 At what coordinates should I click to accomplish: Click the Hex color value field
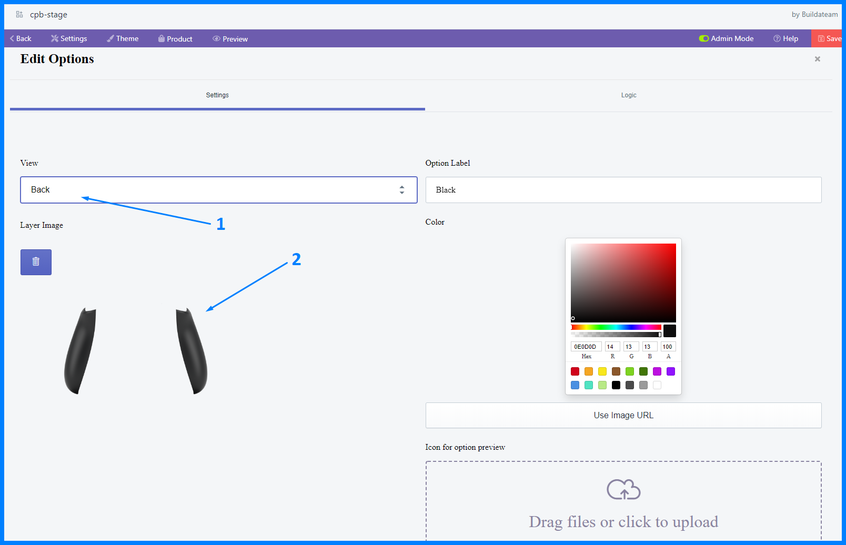point(586,347)
